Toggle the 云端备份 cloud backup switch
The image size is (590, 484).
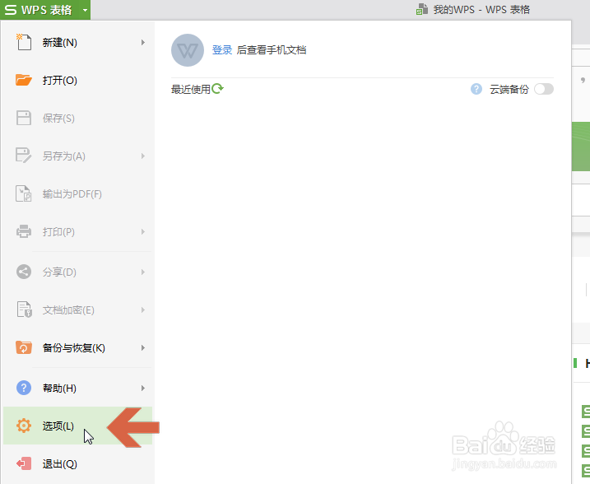[x=544, y=89]
